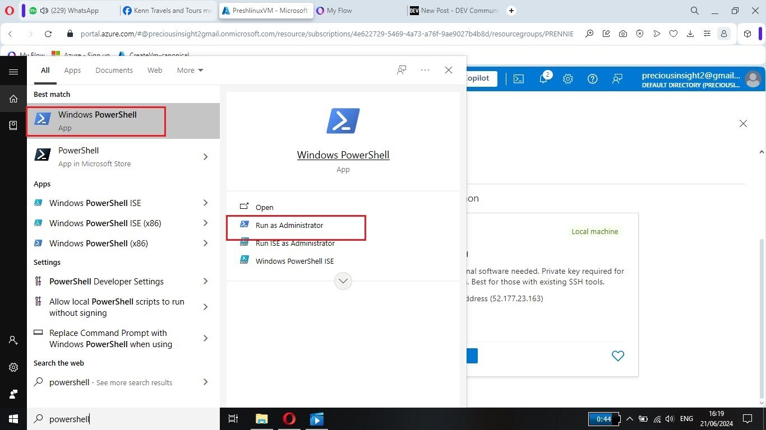This screenshot has height=430, width=766.
Task: Click the Home icon in Start sidebar
Action: click(13, 99)
